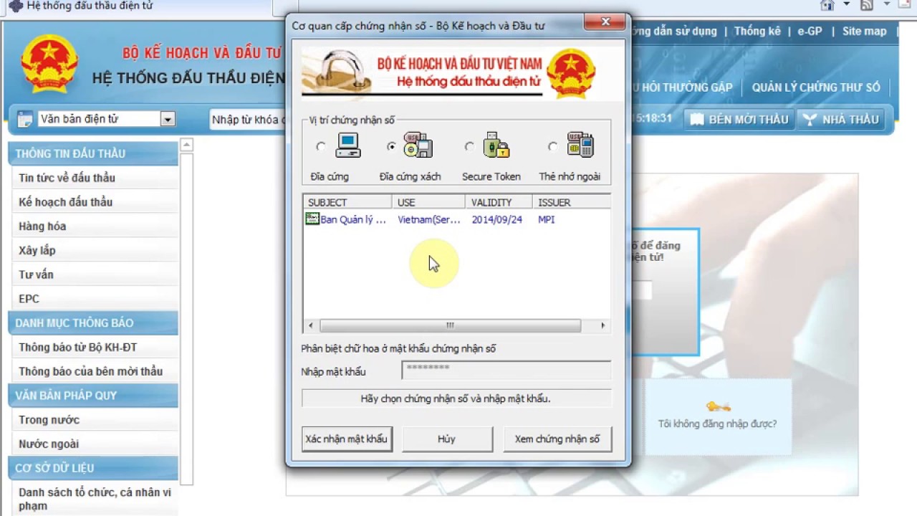Open Kế hoạch đấu thầu menu item

65,202
